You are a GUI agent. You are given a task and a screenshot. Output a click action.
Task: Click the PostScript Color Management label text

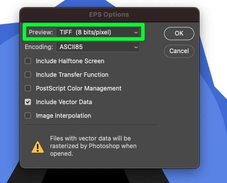click(x=79, y=88)
